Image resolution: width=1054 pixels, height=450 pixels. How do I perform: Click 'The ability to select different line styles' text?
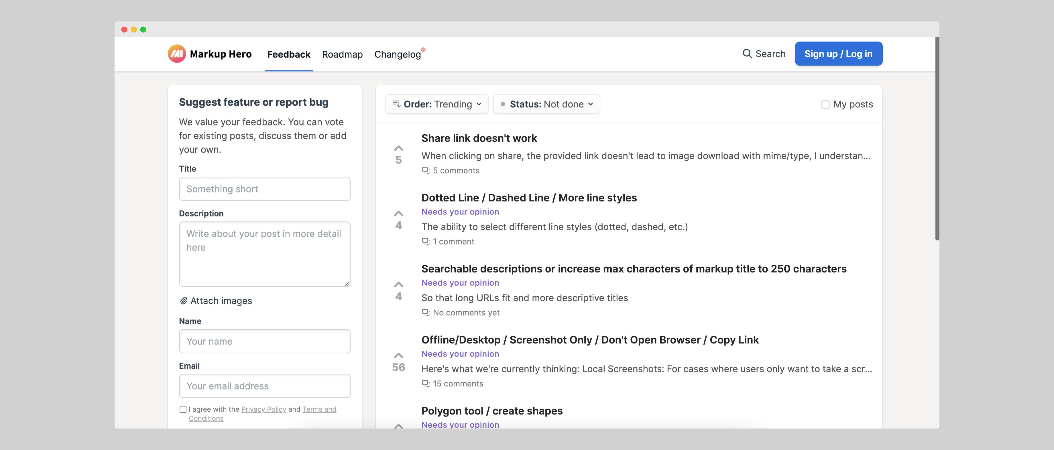(554, 227)
